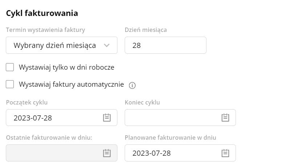This screenshot has height=168, width=289.
Task: Click the empty Koniec cyklu date field
Action: 180,118
